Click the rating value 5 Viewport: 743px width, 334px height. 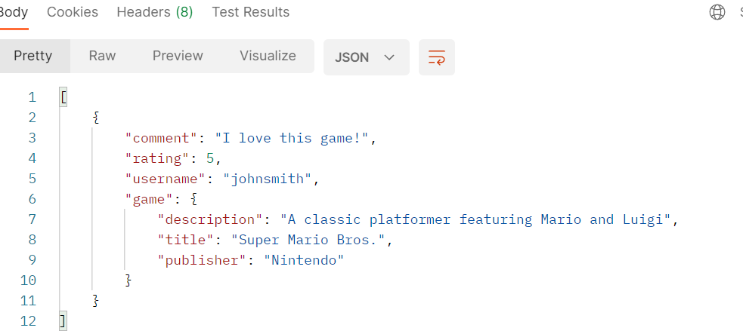(x=210, y=158)
